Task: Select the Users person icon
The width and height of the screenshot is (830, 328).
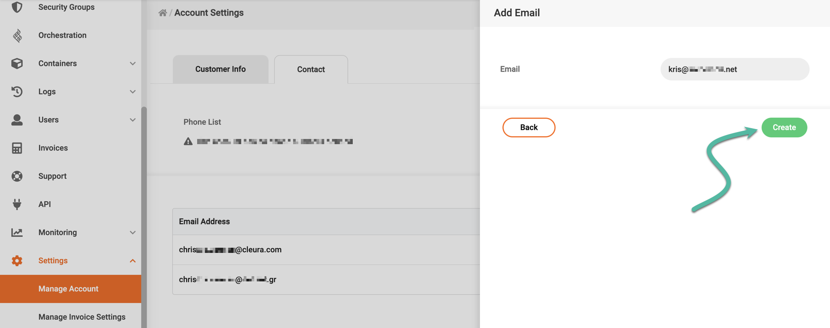Action: pos(17,120)
